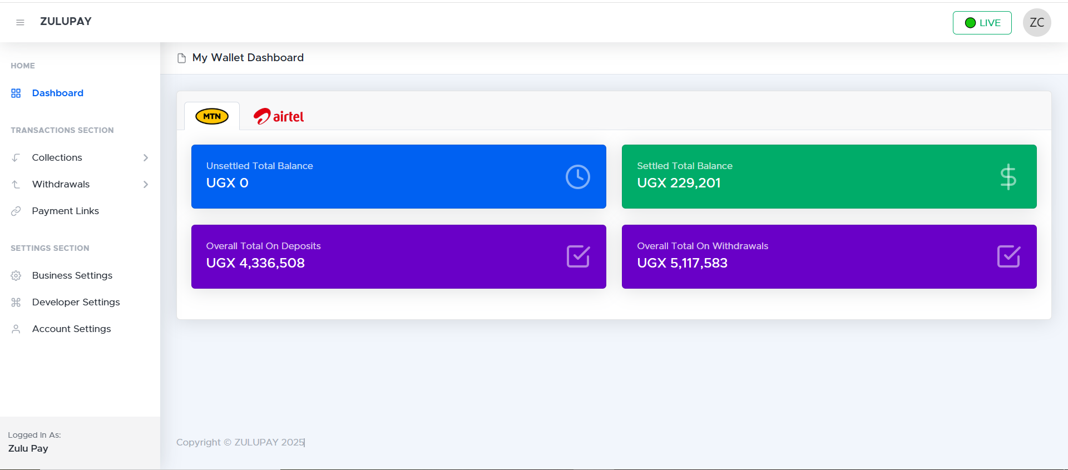Click the checkbox icon on Deposits card
This screenshot has height=470, width=1068.
[578, 256]
